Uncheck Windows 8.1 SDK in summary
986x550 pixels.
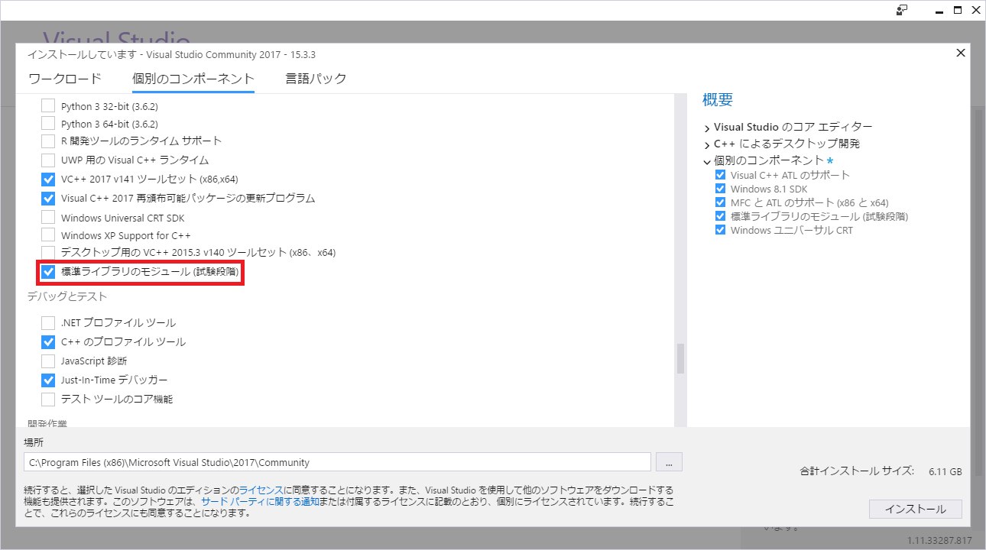pos(720,189)
